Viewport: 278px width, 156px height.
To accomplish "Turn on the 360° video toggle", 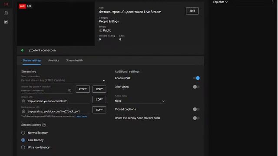I will pyautogui.click(x=196, y=87).
